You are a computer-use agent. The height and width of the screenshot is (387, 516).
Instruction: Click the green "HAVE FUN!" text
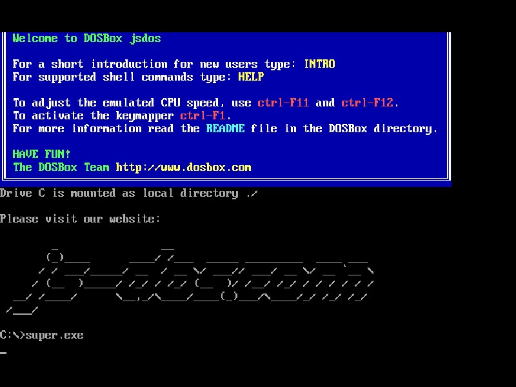point(41,154)
